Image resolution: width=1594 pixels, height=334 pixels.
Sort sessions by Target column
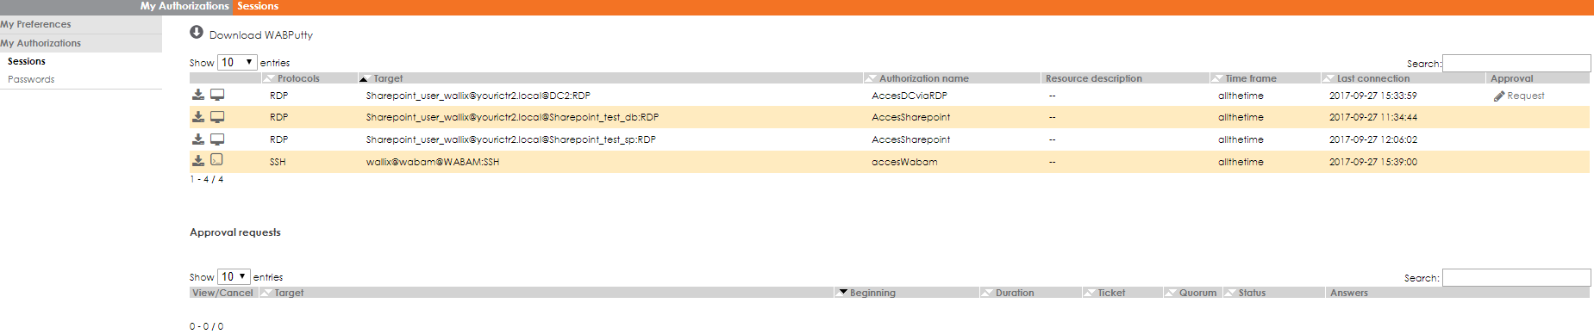coord(388,78)
